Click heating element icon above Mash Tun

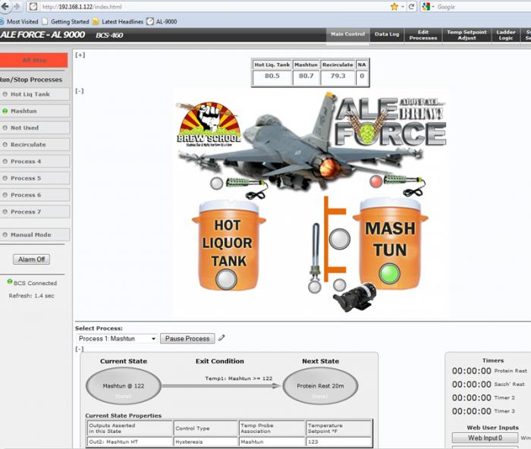click(x=404, y=185)
